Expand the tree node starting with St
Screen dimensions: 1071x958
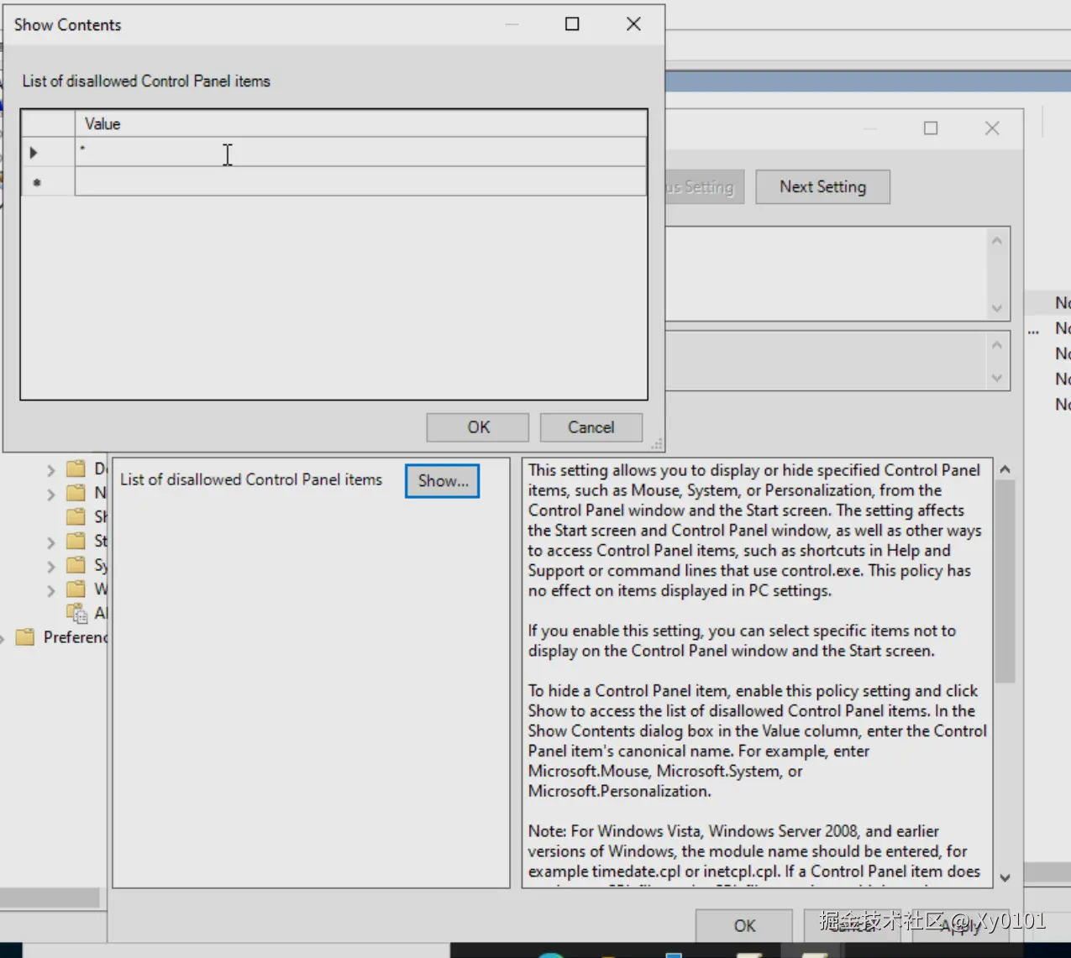(x=51, y=542)
